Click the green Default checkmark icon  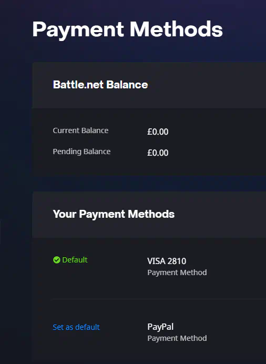[57, 260]
